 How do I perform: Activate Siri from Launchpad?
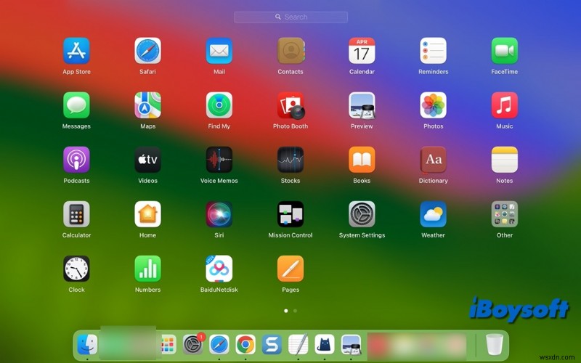click(x=219, y=214)
